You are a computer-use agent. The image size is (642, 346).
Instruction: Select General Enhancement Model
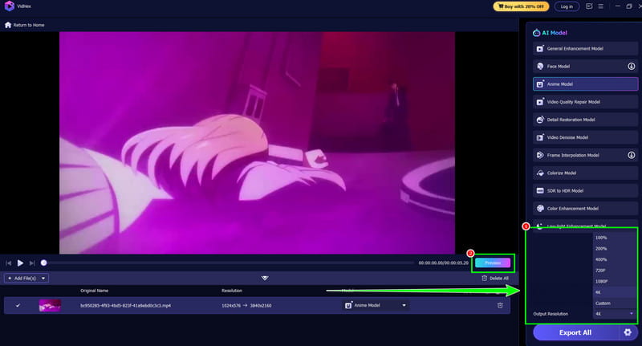(585, 49)
